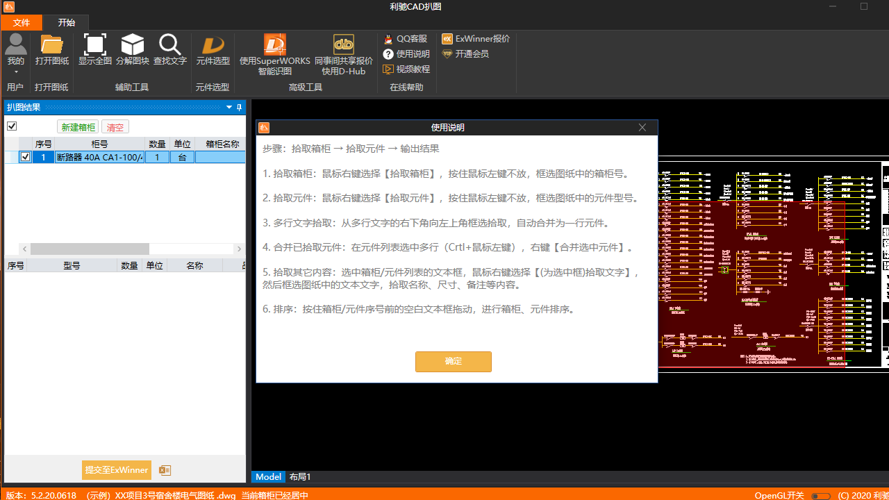Open the 扒图结果 panel options dropdown arrow
Screen dimensions: 889x500
(x=229, y=108)
